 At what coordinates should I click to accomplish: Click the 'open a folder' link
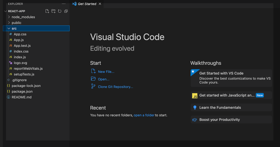(144, 115)
